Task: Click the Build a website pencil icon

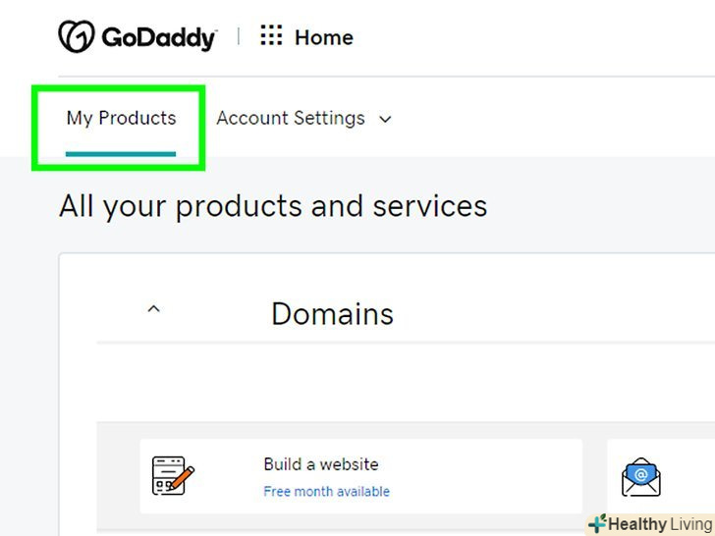Action: click(174, 476)
